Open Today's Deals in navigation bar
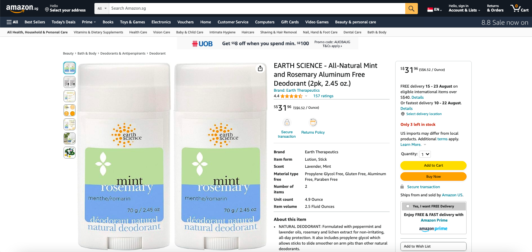The height and width of the screenshot is (252, 532). 64,22
